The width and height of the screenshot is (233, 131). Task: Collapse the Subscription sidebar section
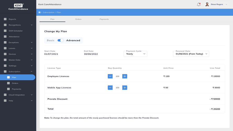(32, 72)
